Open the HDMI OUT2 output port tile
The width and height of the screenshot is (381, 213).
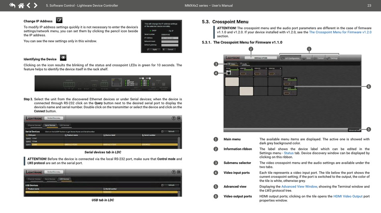tap(290, 91)
